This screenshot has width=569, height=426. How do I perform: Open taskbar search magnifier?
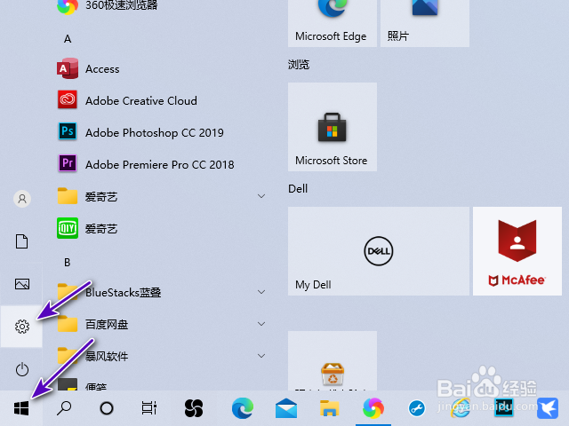(x=64, y=408)
